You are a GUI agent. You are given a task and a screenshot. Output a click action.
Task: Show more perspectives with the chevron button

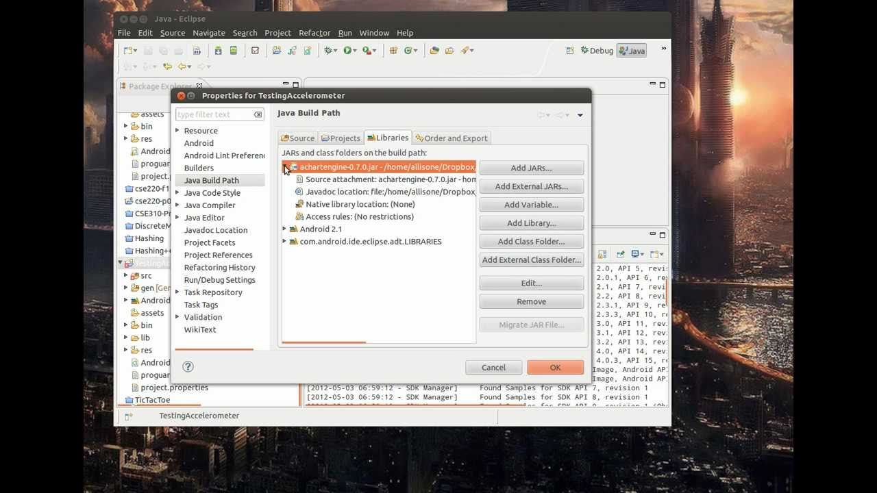[x=663, y=49]
